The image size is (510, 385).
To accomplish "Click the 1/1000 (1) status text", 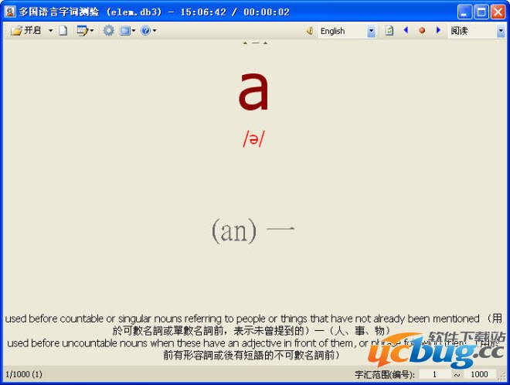I will [24, 374].
